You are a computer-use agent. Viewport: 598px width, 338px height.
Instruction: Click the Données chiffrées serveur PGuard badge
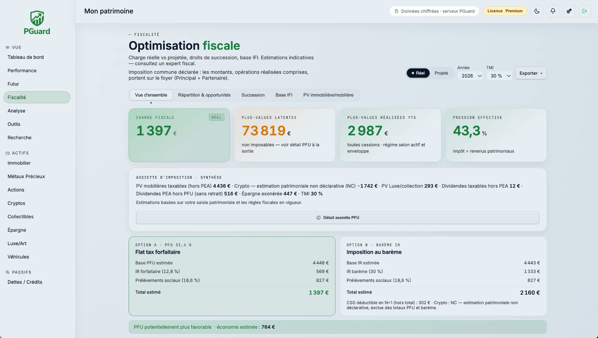[x=434, y=11]
